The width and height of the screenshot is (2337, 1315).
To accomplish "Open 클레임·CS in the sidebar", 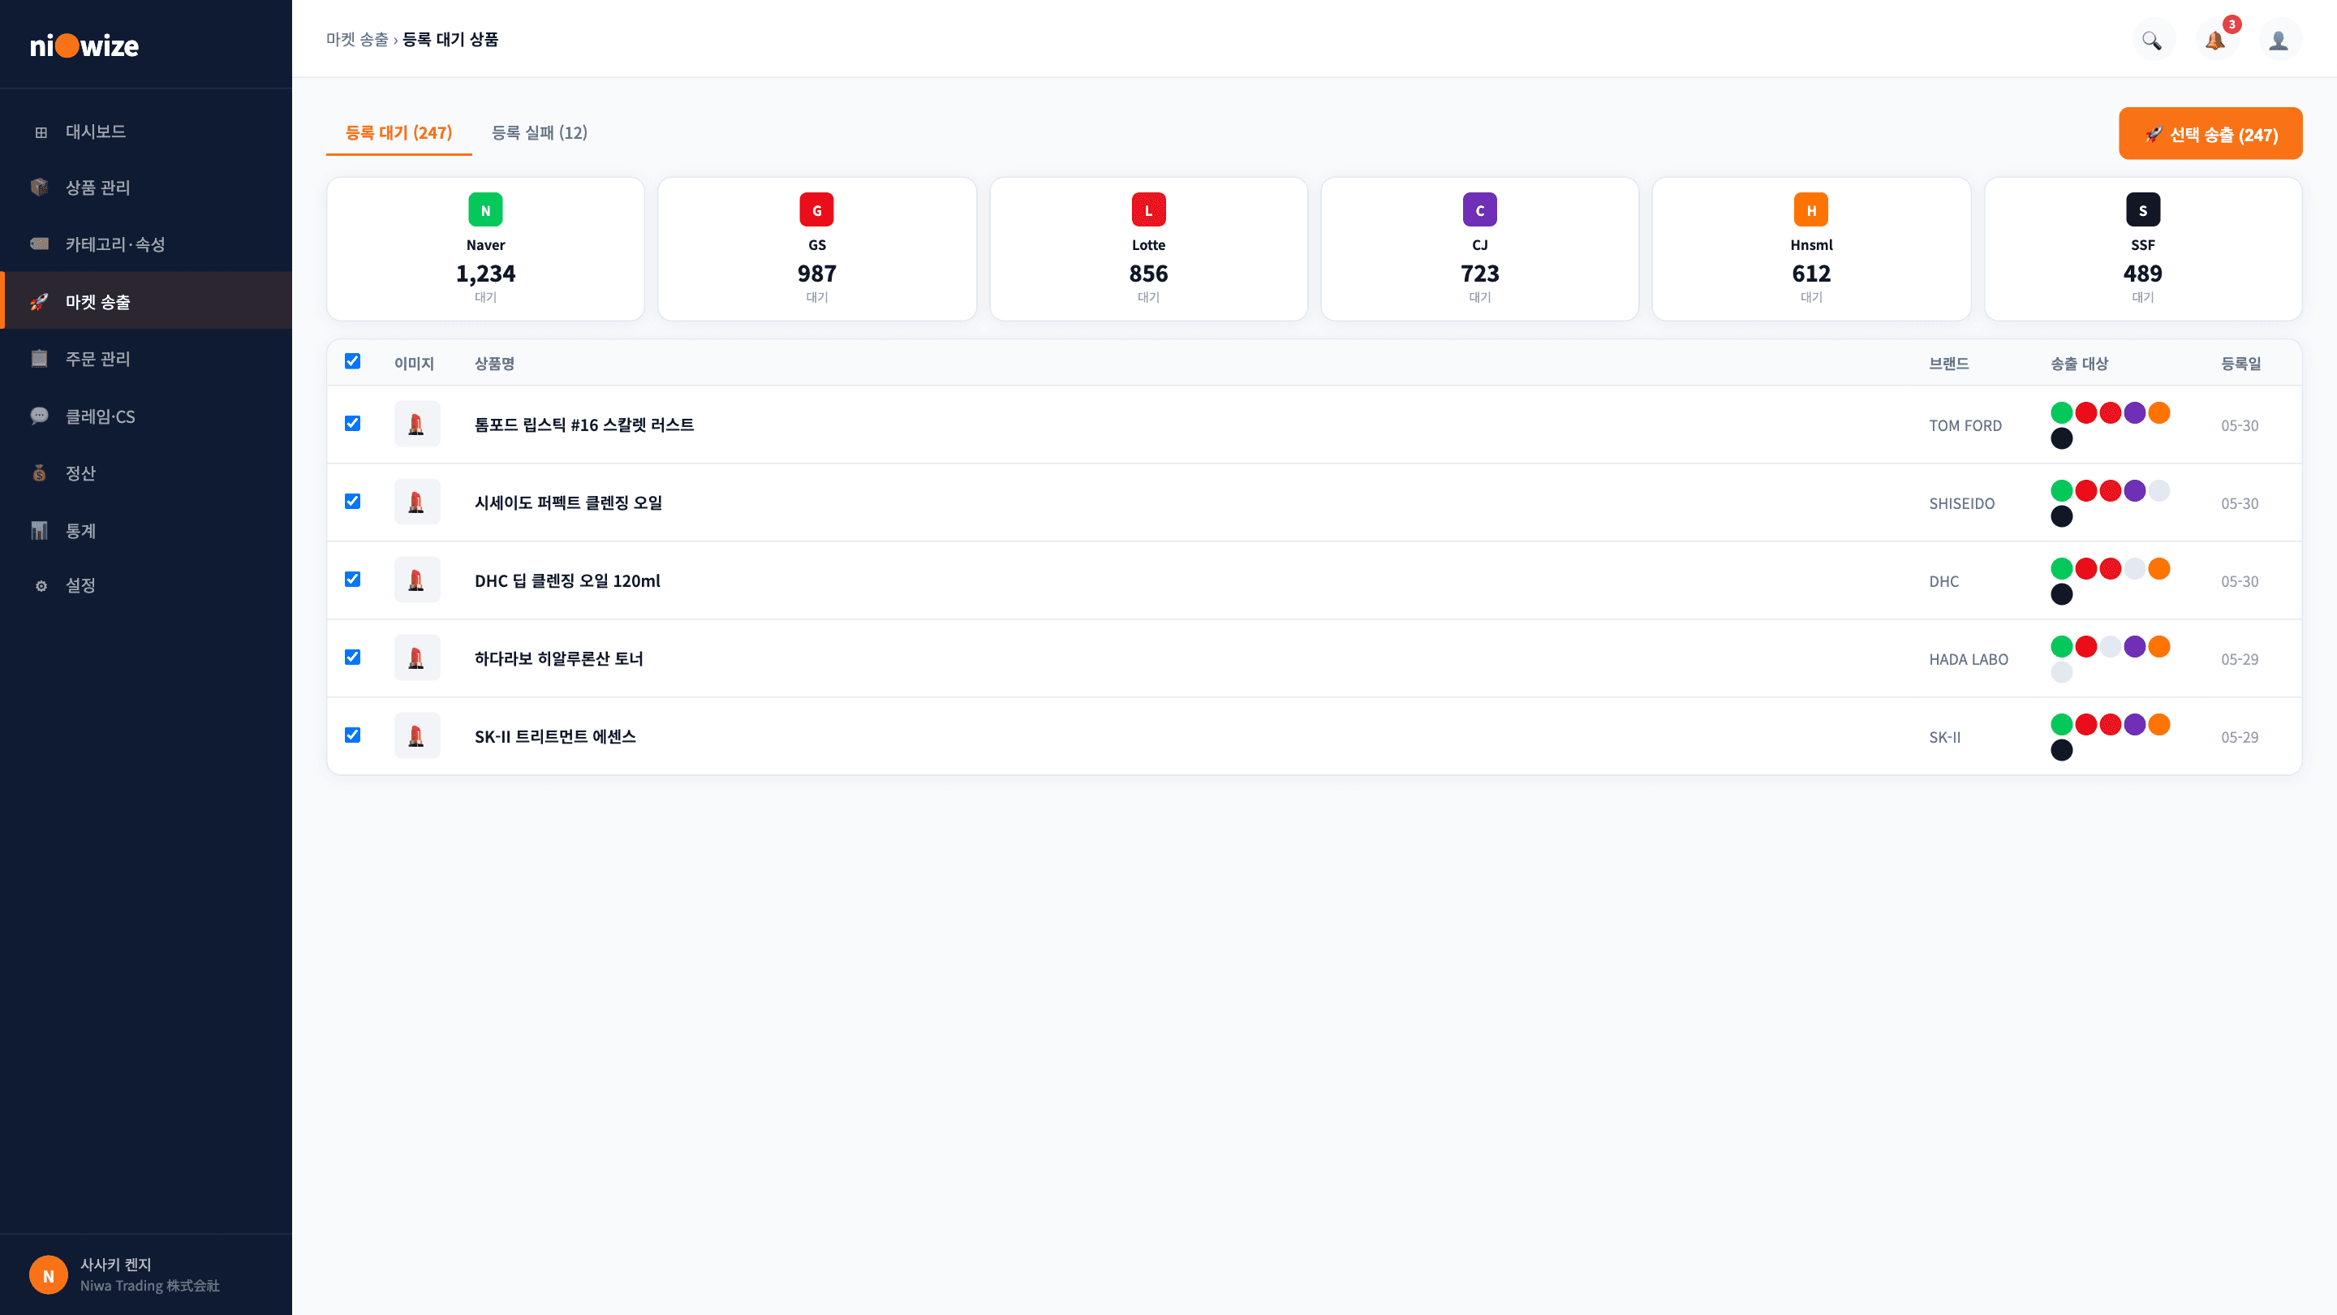I will 146,416.
